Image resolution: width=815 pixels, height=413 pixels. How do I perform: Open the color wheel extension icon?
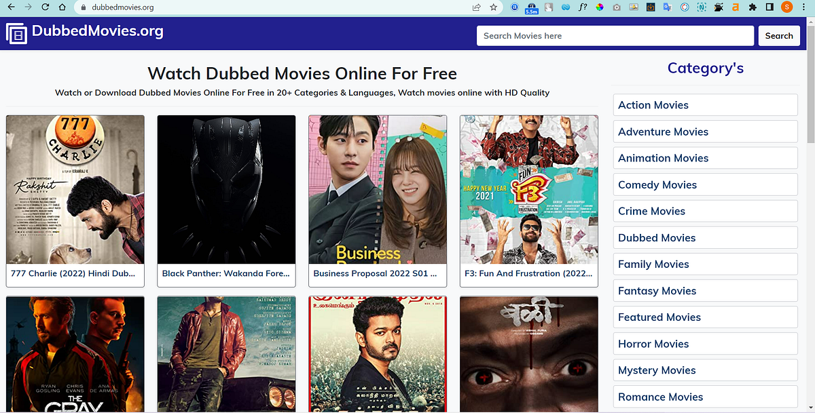(x=600, y=7)
